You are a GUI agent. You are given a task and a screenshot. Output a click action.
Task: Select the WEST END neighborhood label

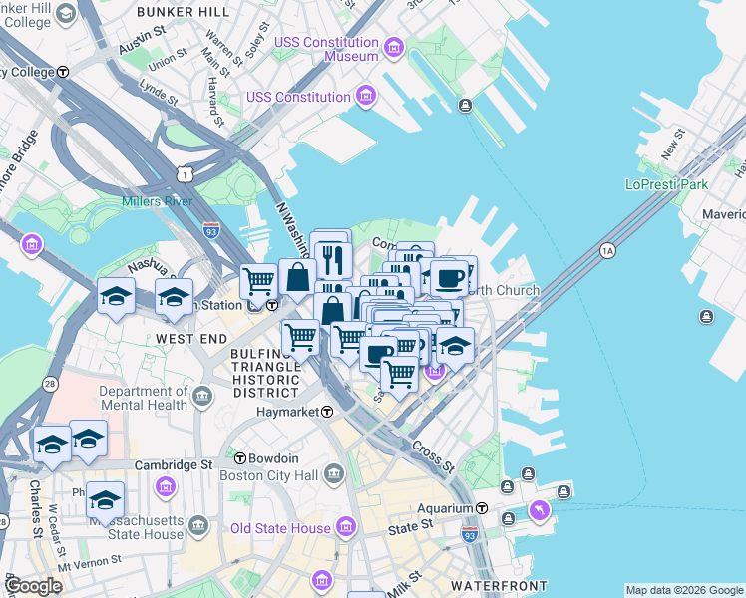[x=191, y=339]
